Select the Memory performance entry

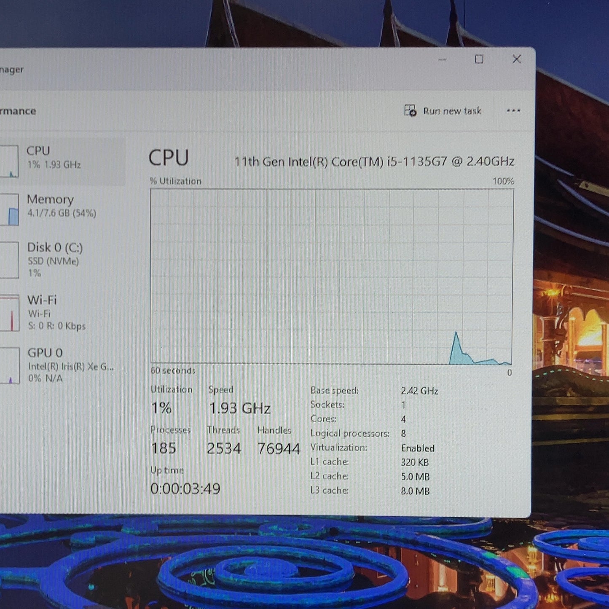click(62, 209)
